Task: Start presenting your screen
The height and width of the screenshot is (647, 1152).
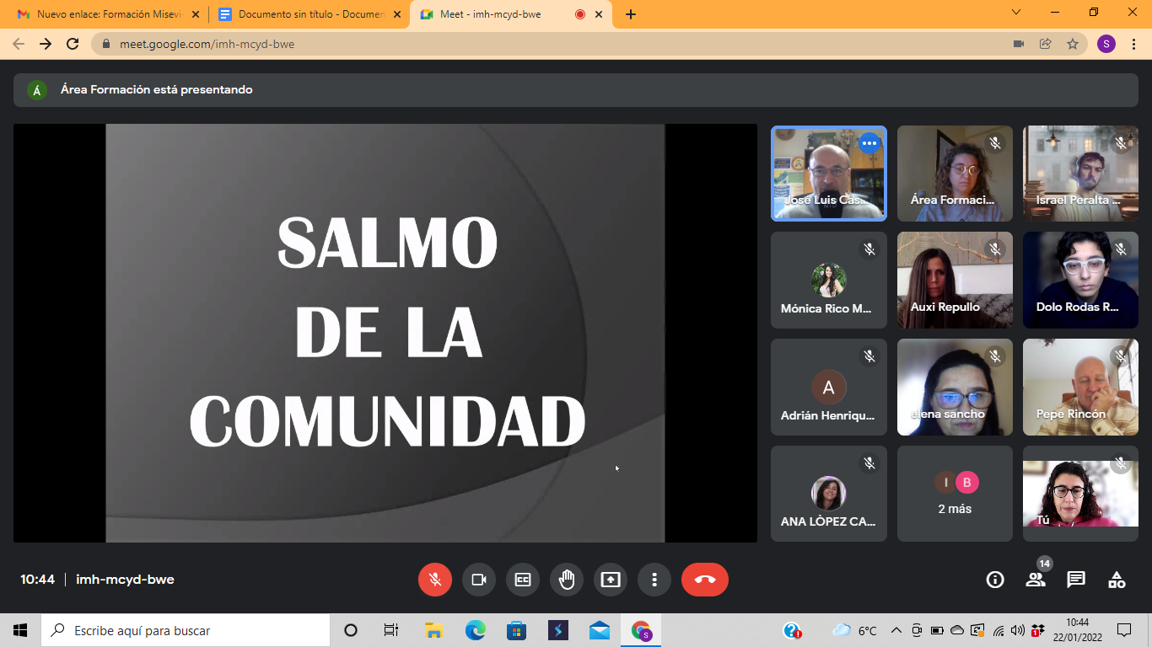Action: pyautogui.click(x=611, y=580)
